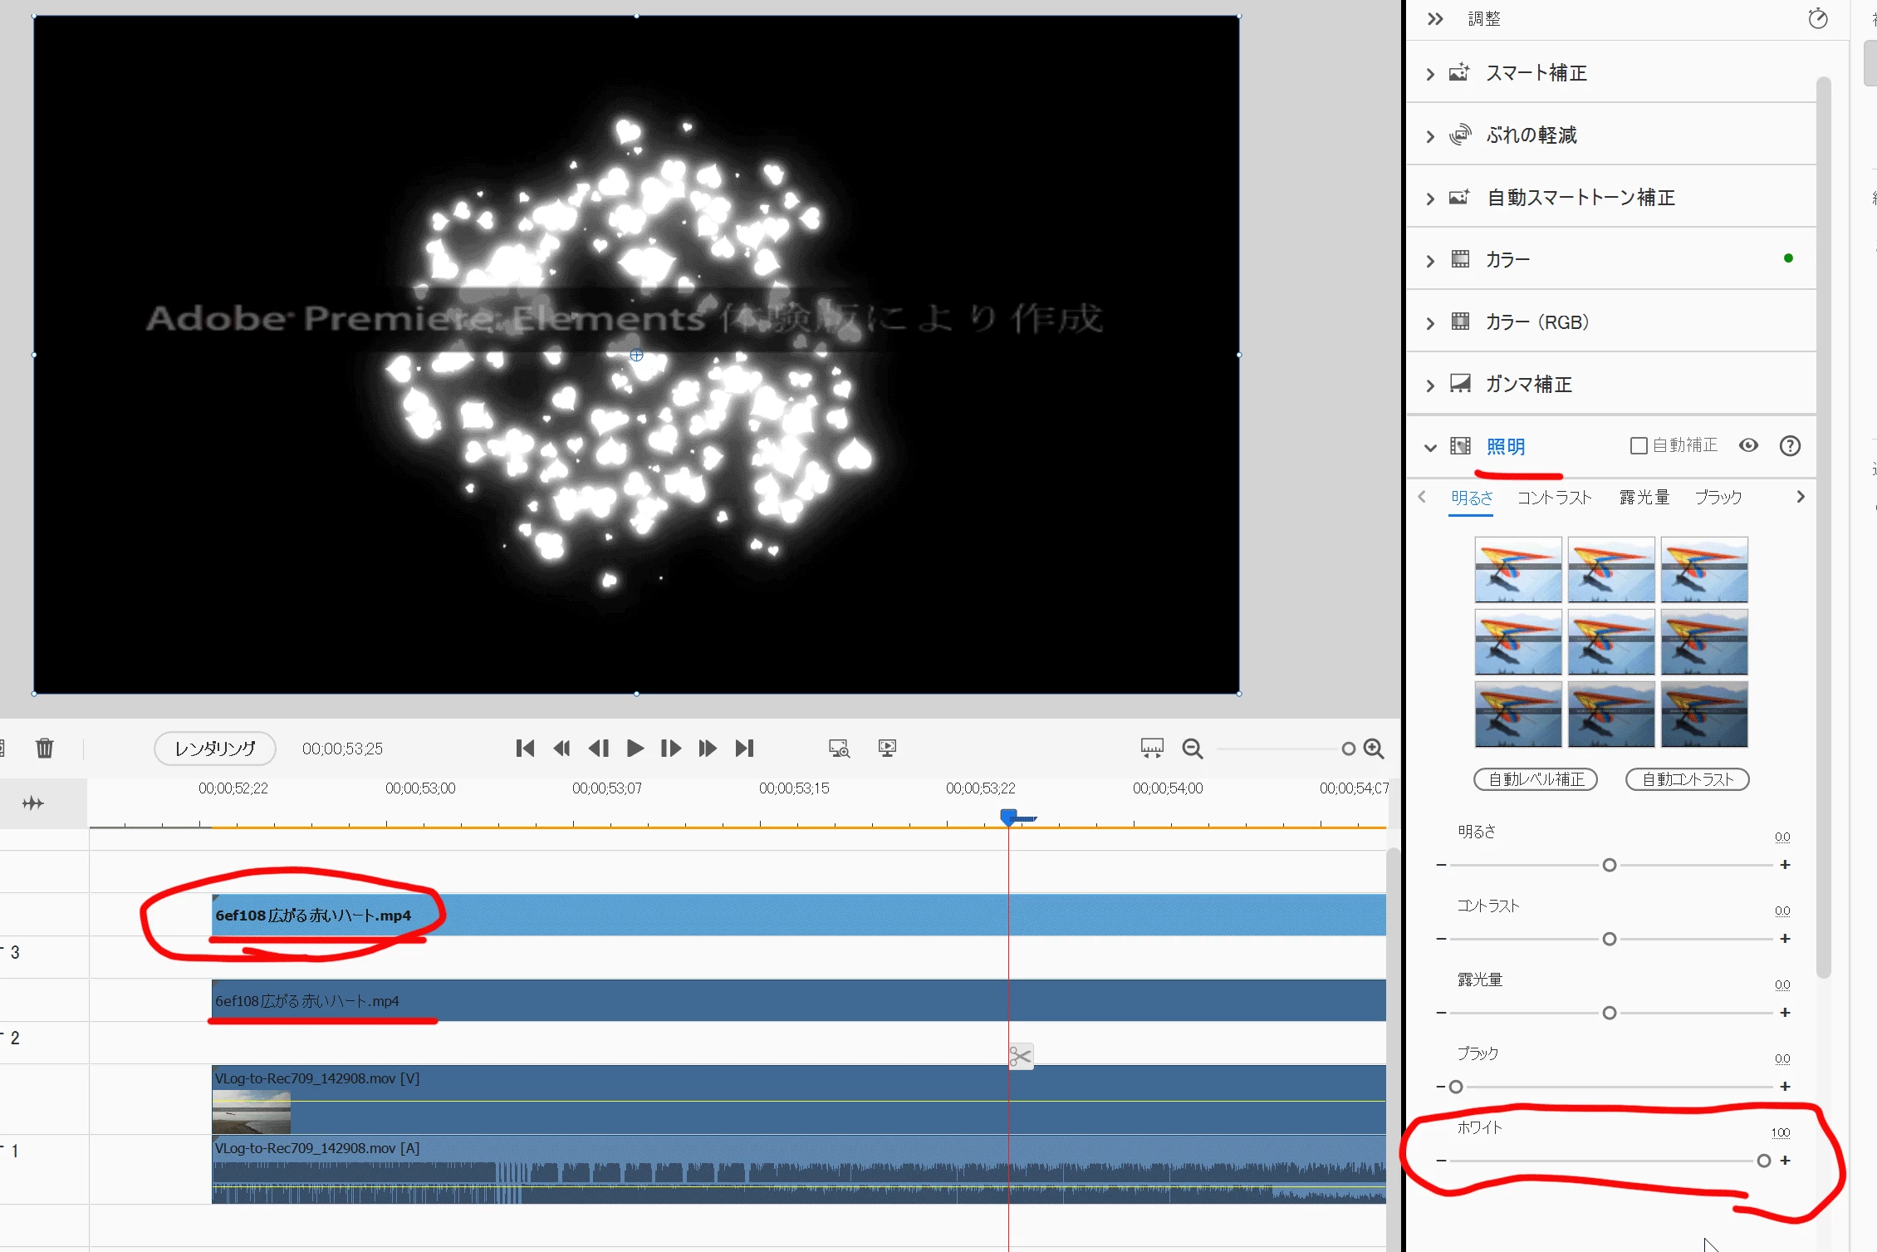Open the 照明 help question icon
1877x1252 pixels.
(1790, 446)
